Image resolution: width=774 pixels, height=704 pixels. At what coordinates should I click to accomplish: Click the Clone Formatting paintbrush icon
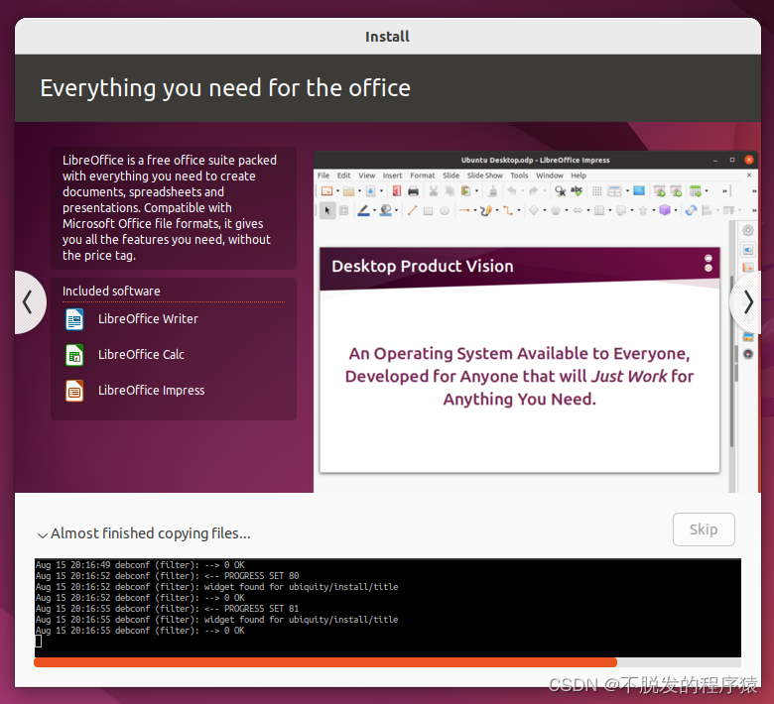coord(492,191)
